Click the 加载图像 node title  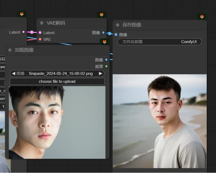coord(24,50)
